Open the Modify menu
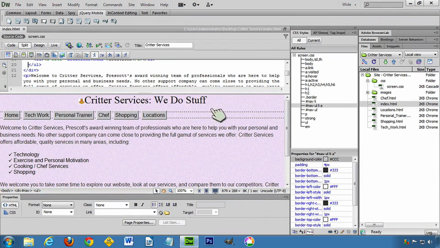This screenshot has width=440, height=248. (x=74, y=4)
